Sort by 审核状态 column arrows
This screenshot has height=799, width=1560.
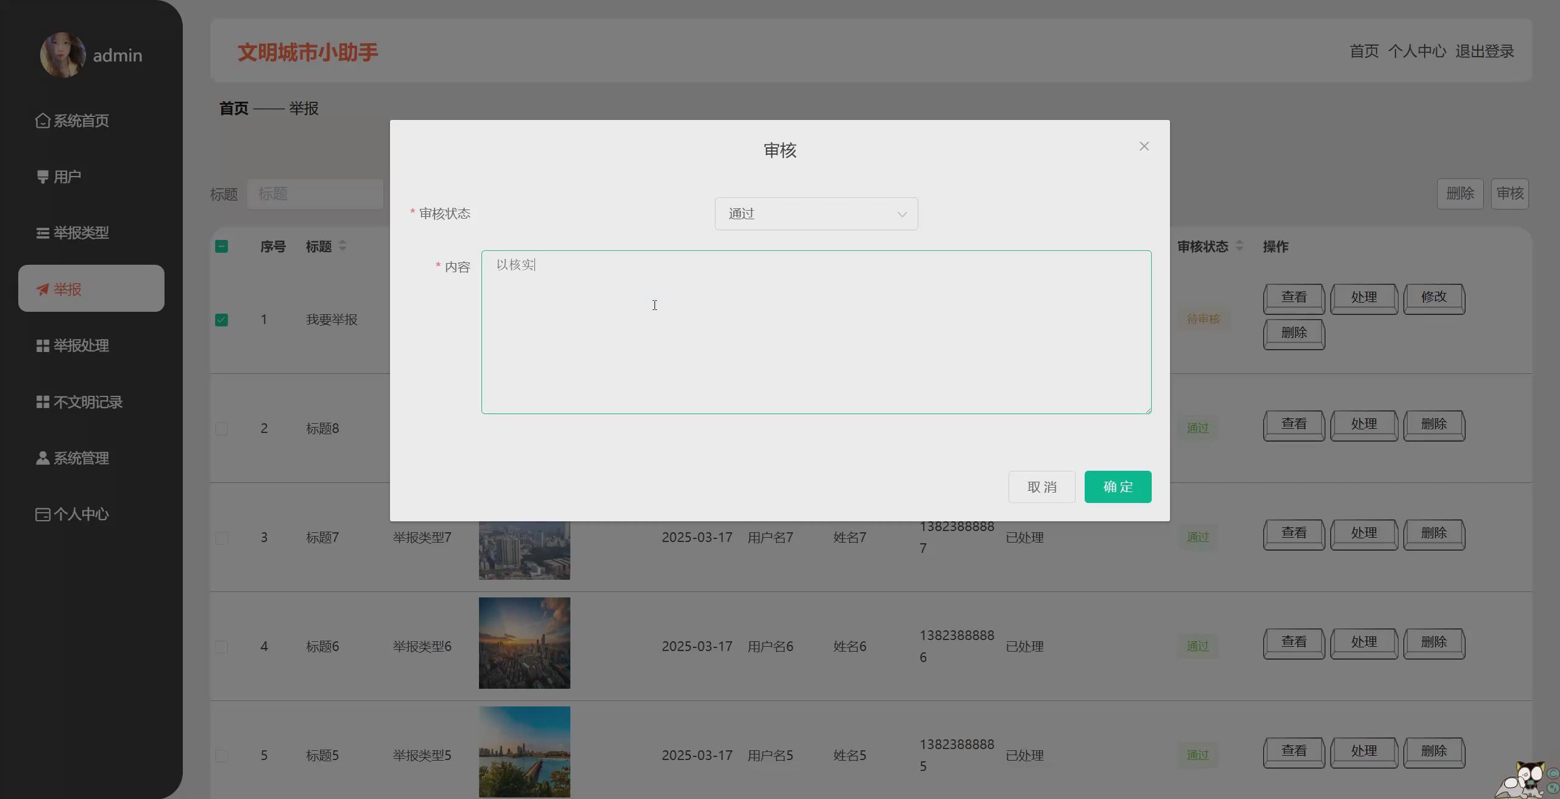click(1241, 246)
